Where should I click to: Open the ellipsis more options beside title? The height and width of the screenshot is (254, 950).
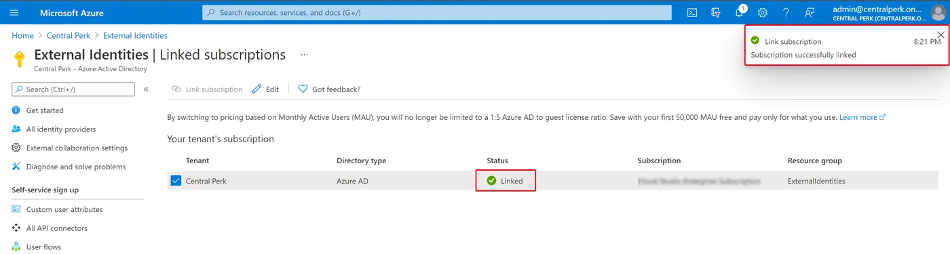pos(305,55)
